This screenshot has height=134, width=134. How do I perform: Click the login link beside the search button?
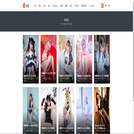point(106,6)
